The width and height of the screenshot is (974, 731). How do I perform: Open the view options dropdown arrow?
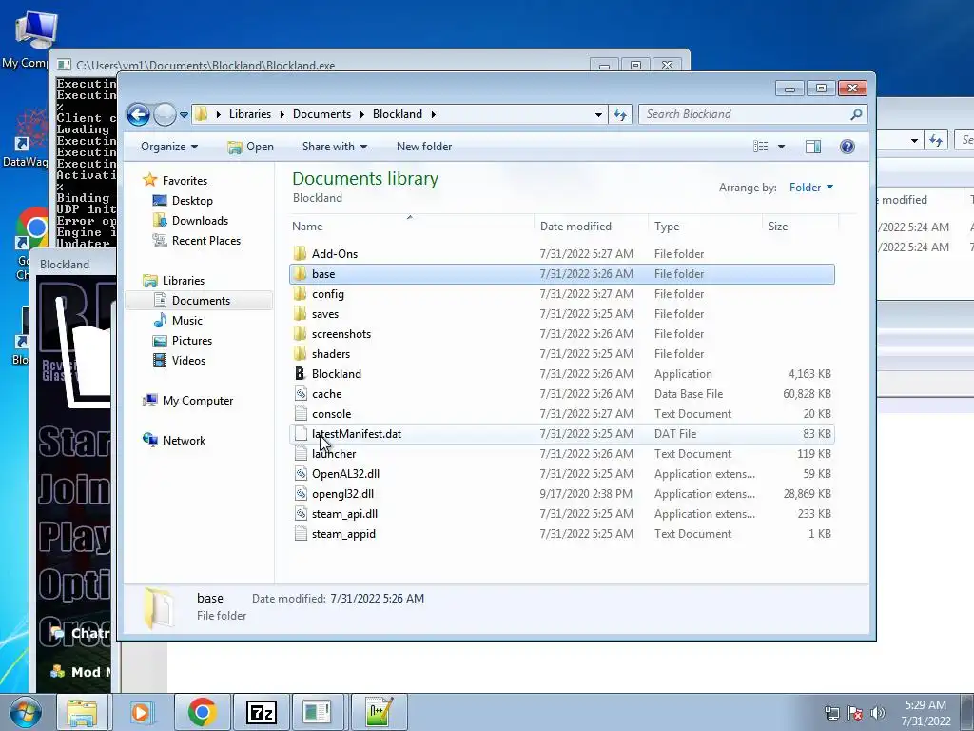coord(782,147)
